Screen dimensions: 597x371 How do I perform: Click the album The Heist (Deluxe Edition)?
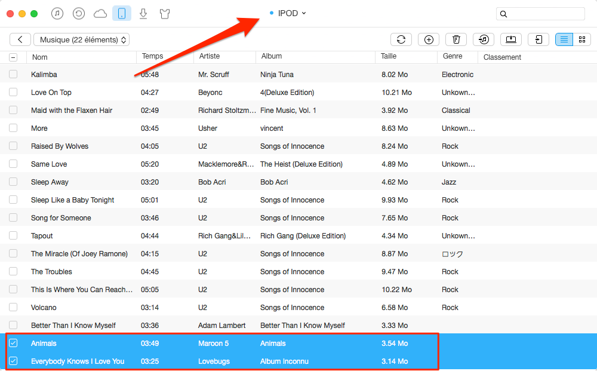pyautogui.click(x=301, y=164)
